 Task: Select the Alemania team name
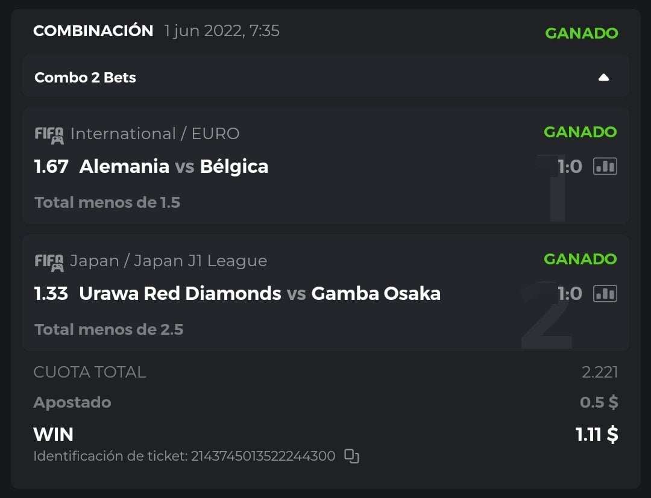(x=124, y=166)
